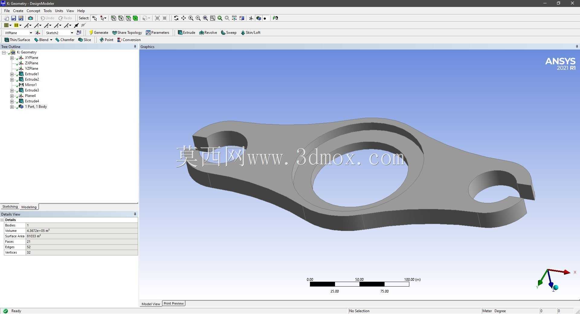Capture an image with the camera icon
Viewport: 580px width, 314px height.
tap(31, 18)
